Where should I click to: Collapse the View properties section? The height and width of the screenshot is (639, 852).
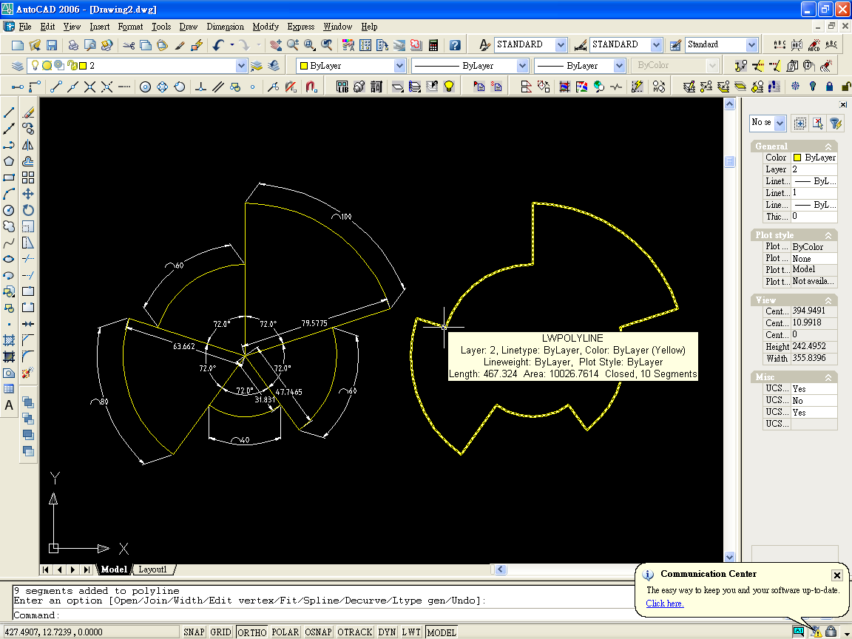click(828, 300)
